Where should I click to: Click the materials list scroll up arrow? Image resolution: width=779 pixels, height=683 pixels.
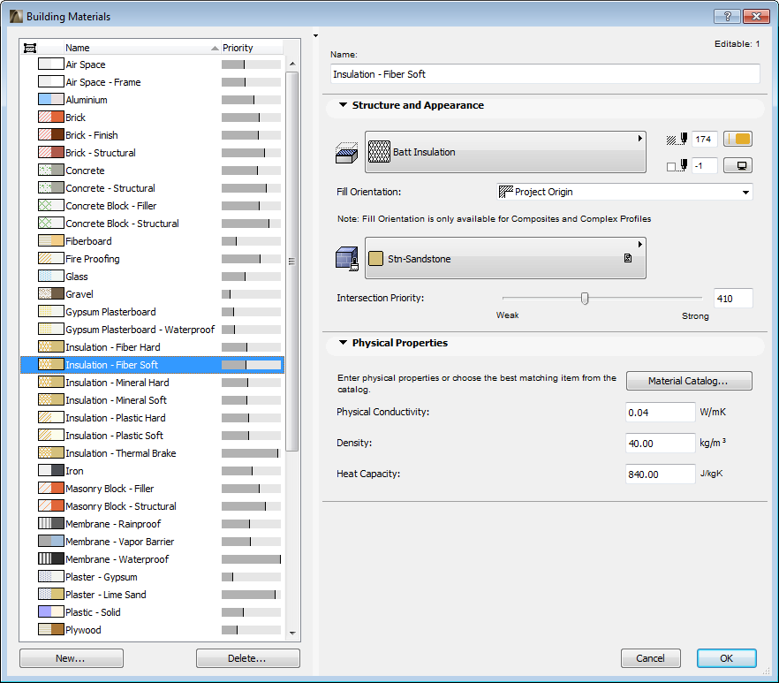[292, 64]
